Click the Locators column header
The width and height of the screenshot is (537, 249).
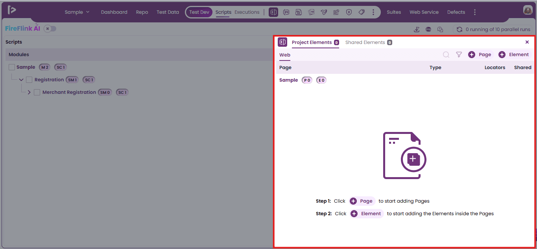pyautogui.click(x=495, y=68)
